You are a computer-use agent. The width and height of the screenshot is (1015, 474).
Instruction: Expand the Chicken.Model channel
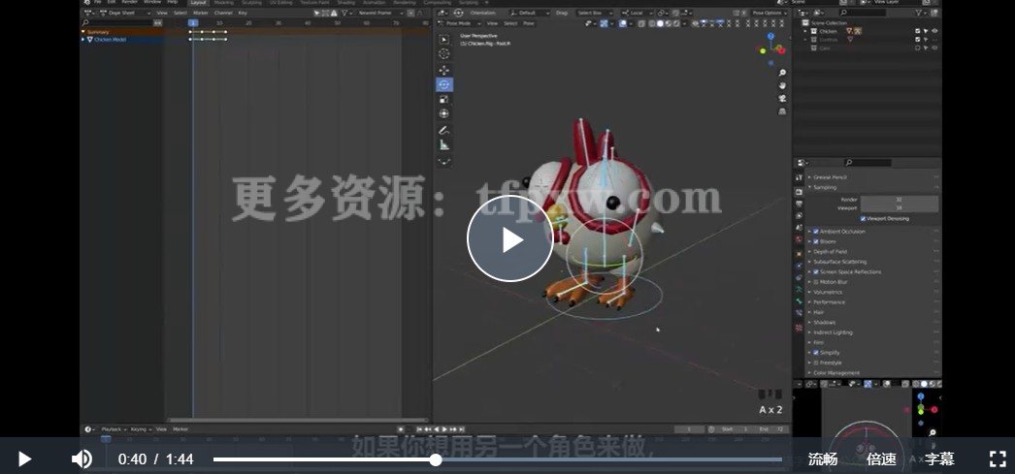82,40
